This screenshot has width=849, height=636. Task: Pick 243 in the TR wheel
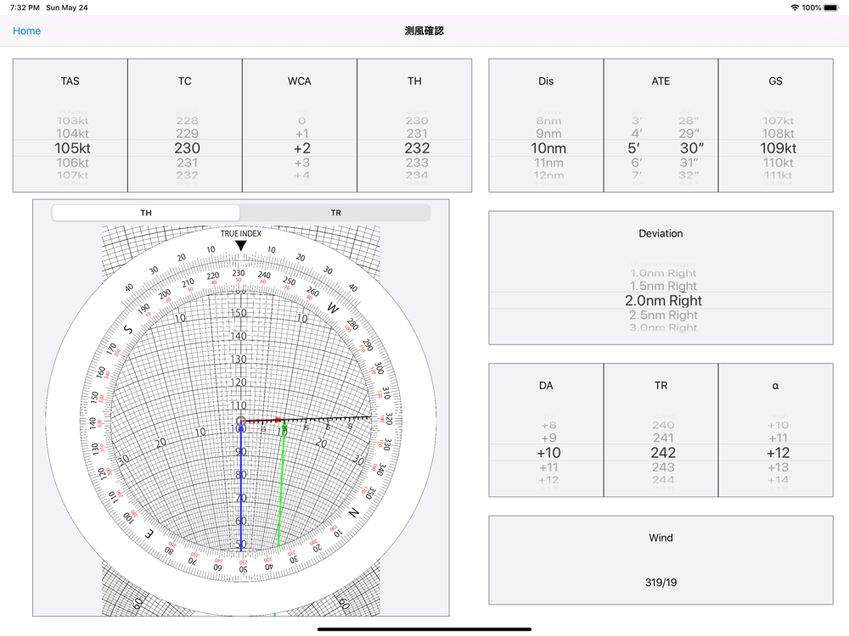[663, 467]
